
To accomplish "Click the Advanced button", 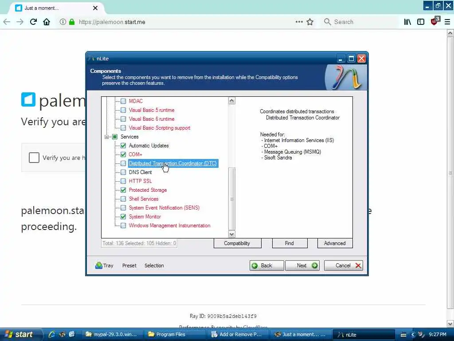I will (335, 243).
